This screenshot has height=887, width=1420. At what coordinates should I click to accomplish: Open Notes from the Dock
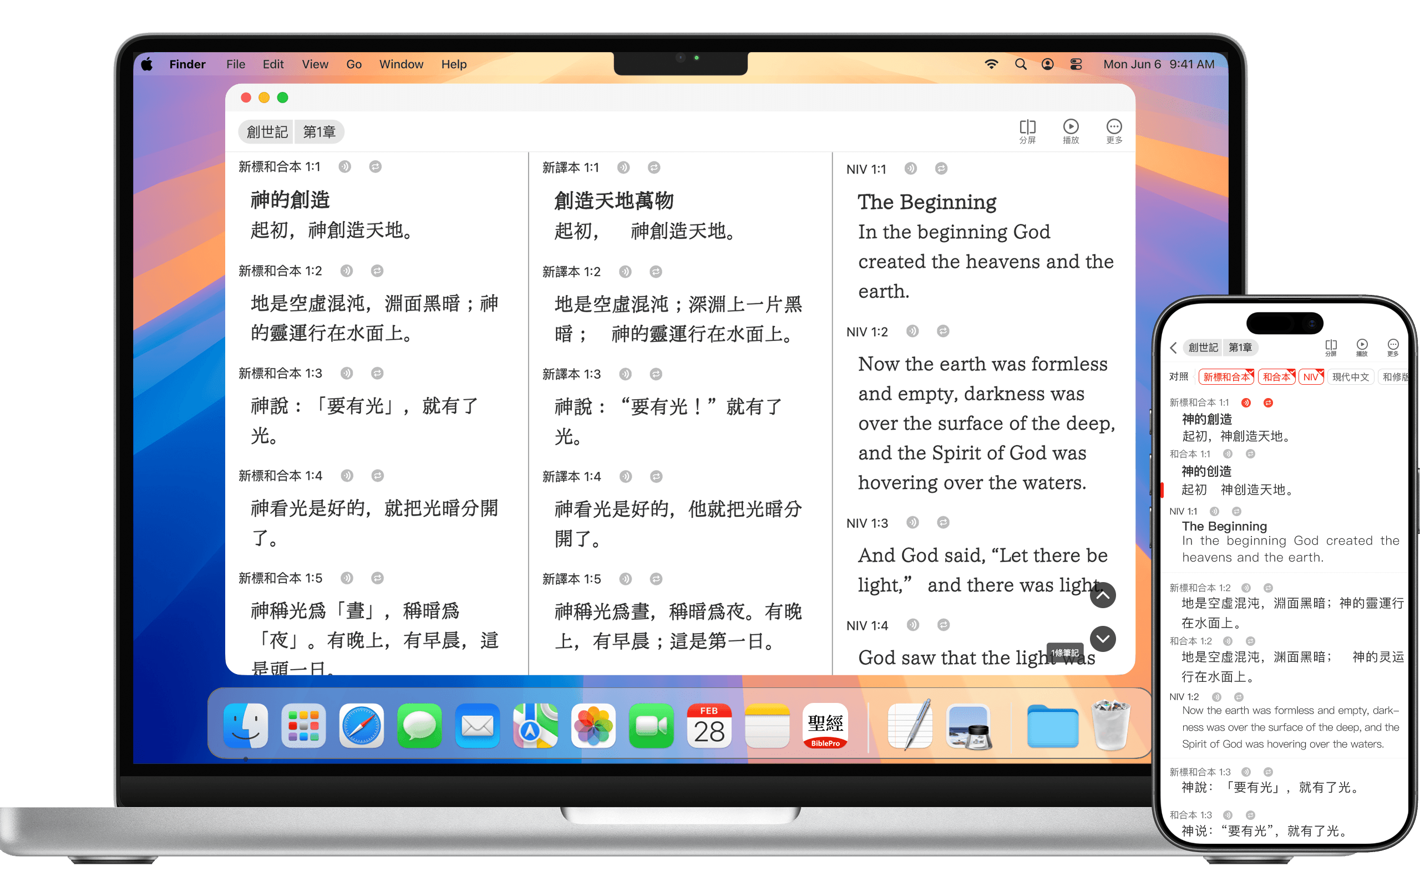tap(767, 727)
